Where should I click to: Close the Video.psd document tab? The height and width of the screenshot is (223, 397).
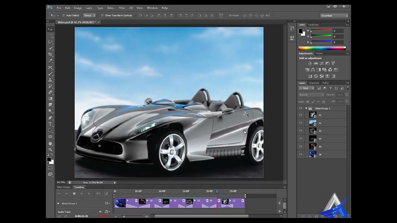(x=98, y=22)
